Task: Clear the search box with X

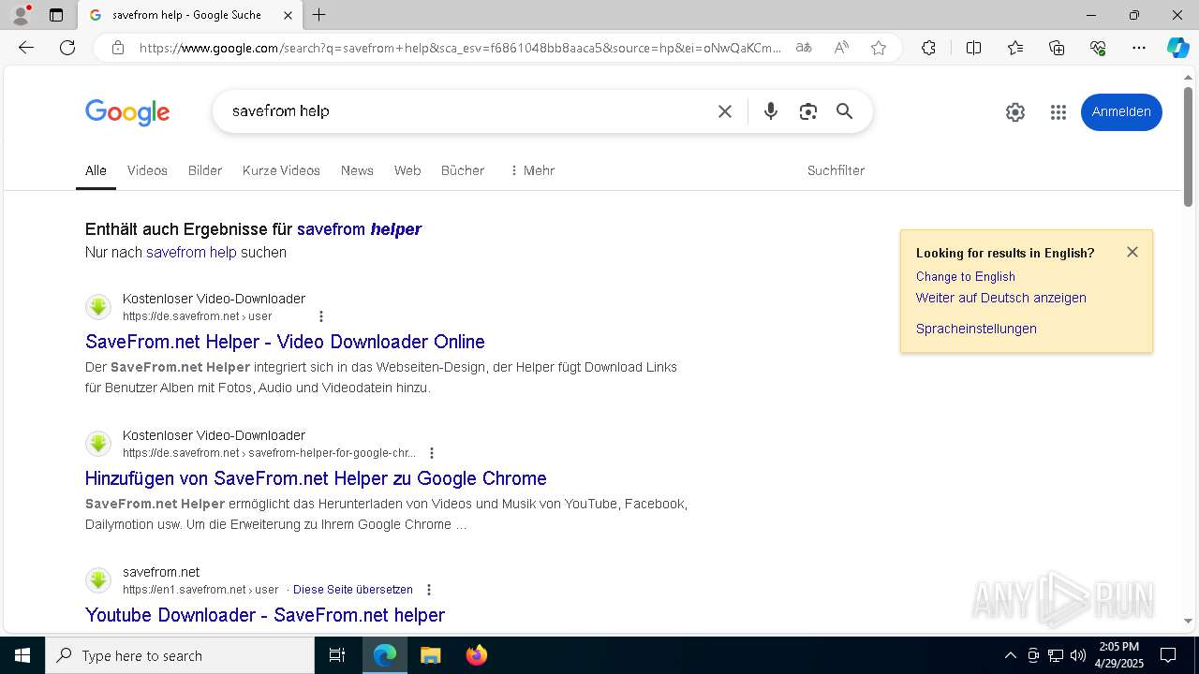Action: tap(725, 111)
